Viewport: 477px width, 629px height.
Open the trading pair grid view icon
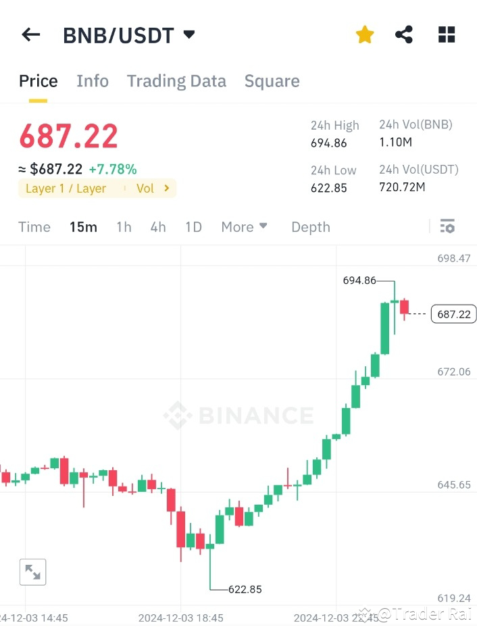click(447, 34)
